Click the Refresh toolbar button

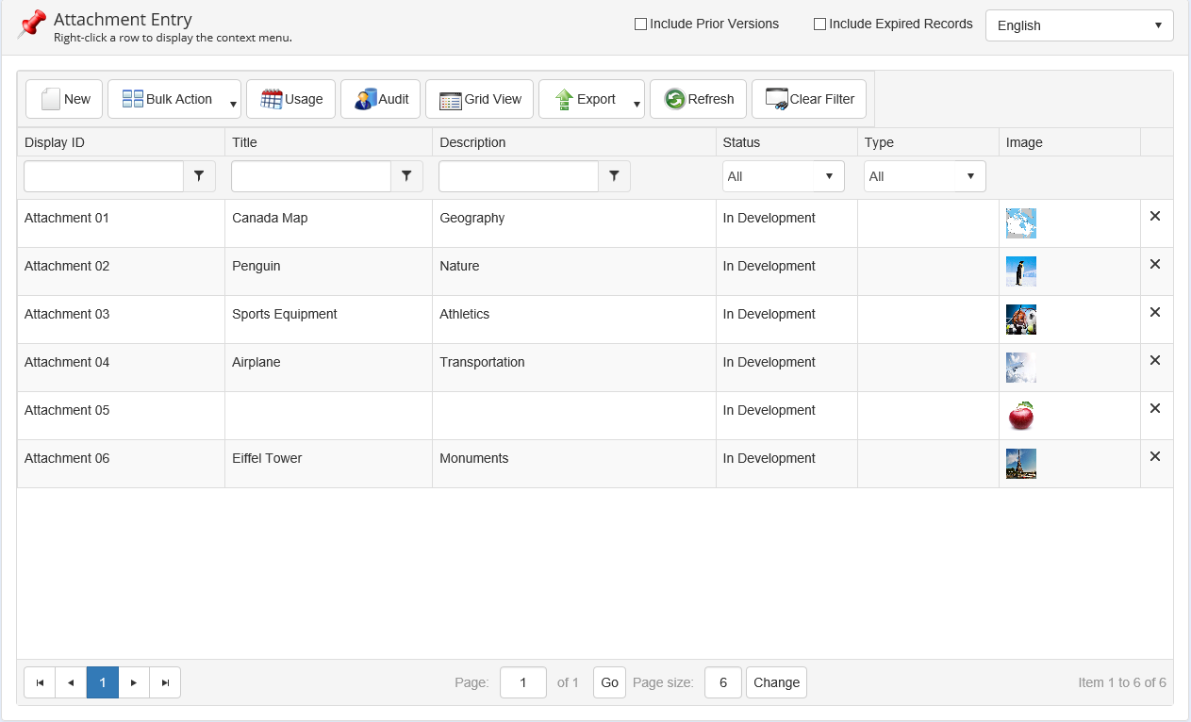click(x=698, y=99)
